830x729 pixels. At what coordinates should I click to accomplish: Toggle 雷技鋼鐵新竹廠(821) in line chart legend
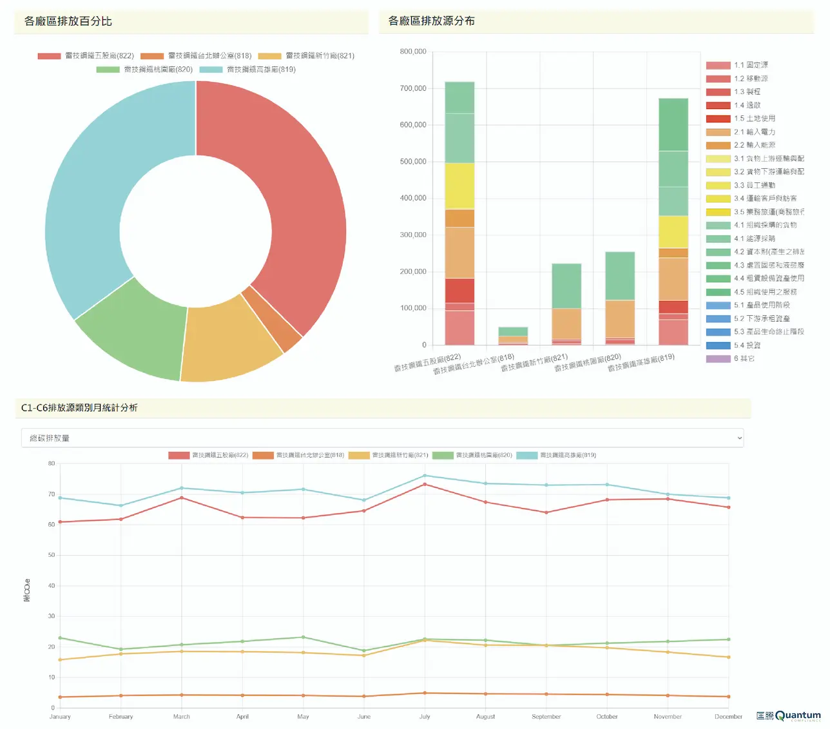click(x=388, y=455)
